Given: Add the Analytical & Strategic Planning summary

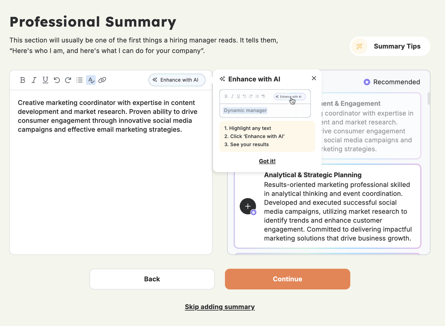Looking at the screenshot, I should click(x=248, y=206).
